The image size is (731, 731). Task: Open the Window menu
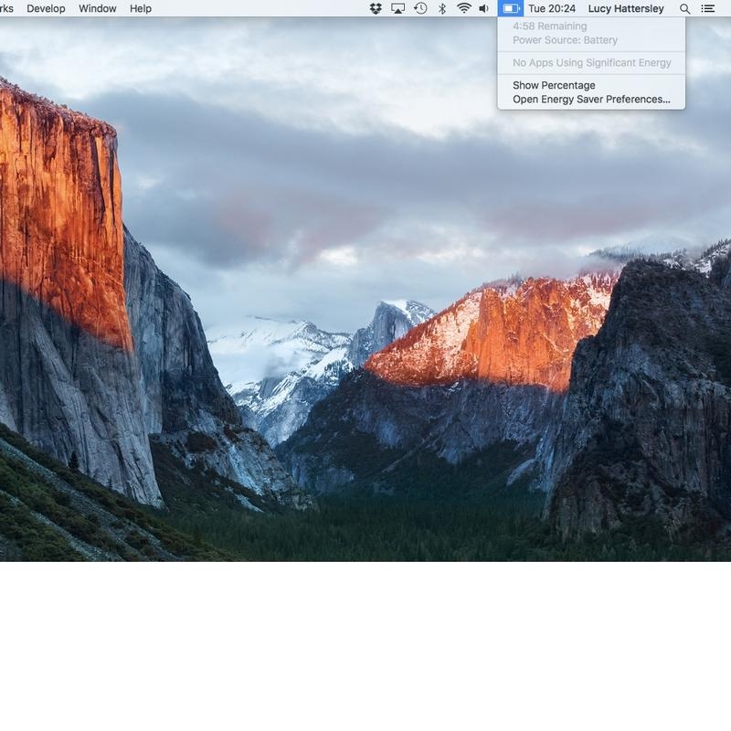click(98, 8)
